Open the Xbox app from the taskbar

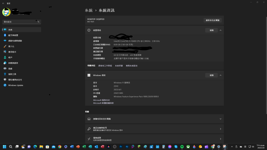click(x=188, y=147)
